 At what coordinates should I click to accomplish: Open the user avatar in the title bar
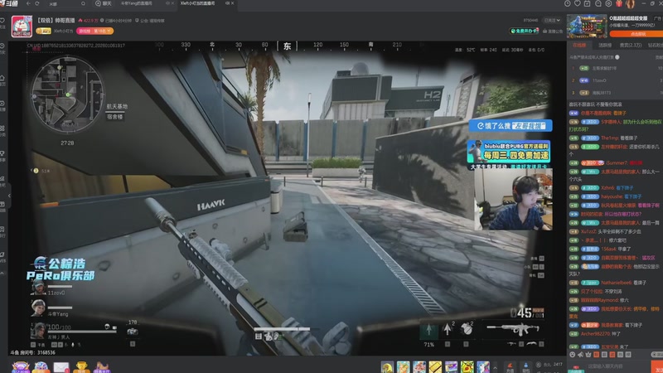tap(630, 4)
